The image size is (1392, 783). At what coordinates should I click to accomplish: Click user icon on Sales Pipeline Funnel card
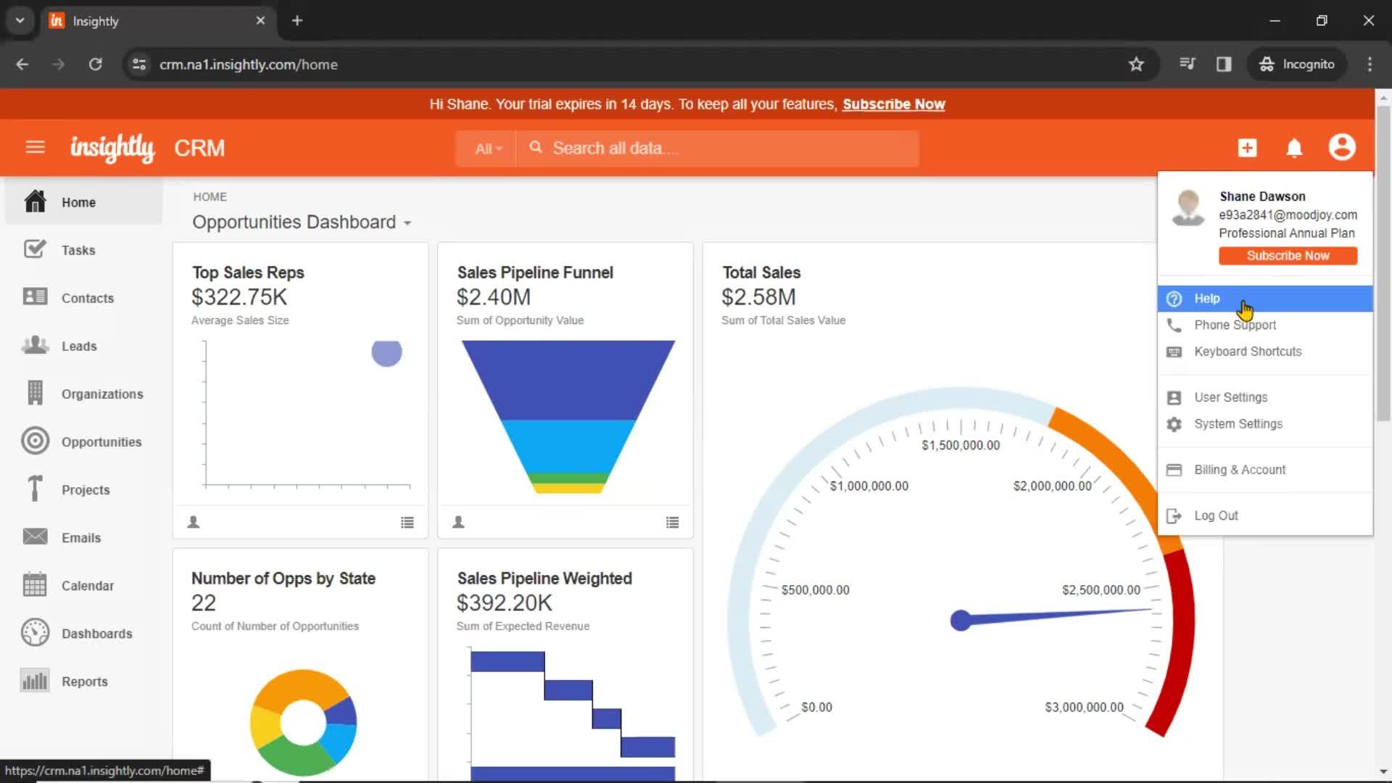(458, 522)
